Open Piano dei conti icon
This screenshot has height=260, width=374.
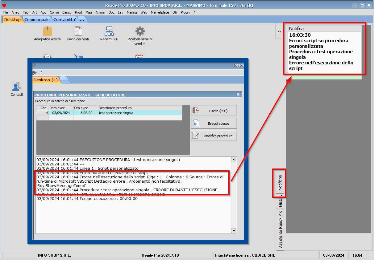pyautogui.click(x=78, y=31)
